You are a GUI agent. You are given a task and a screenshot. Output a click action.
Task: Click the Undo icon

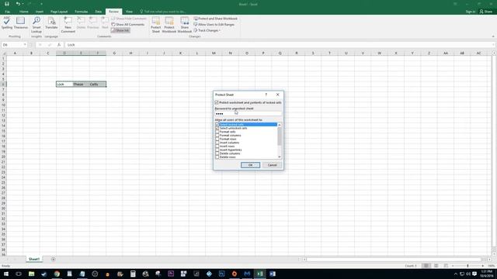[18, 4]
